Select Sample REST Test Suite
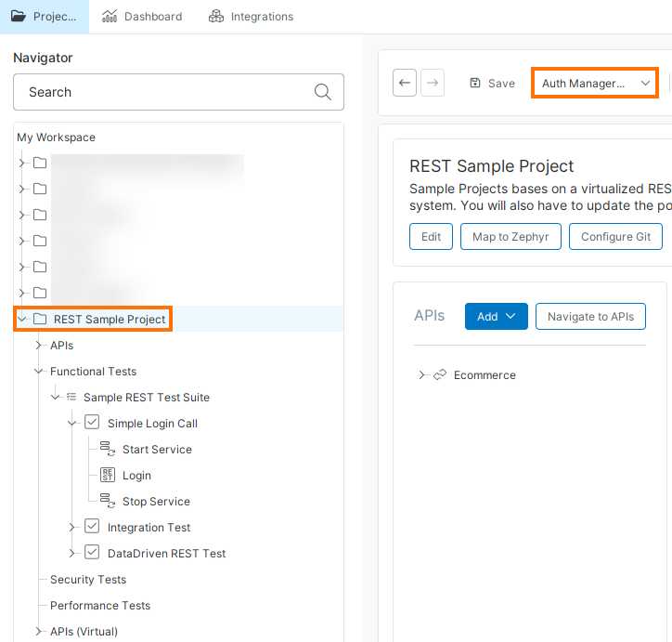Screen dimensions: 672x642 tap(146, 398)
